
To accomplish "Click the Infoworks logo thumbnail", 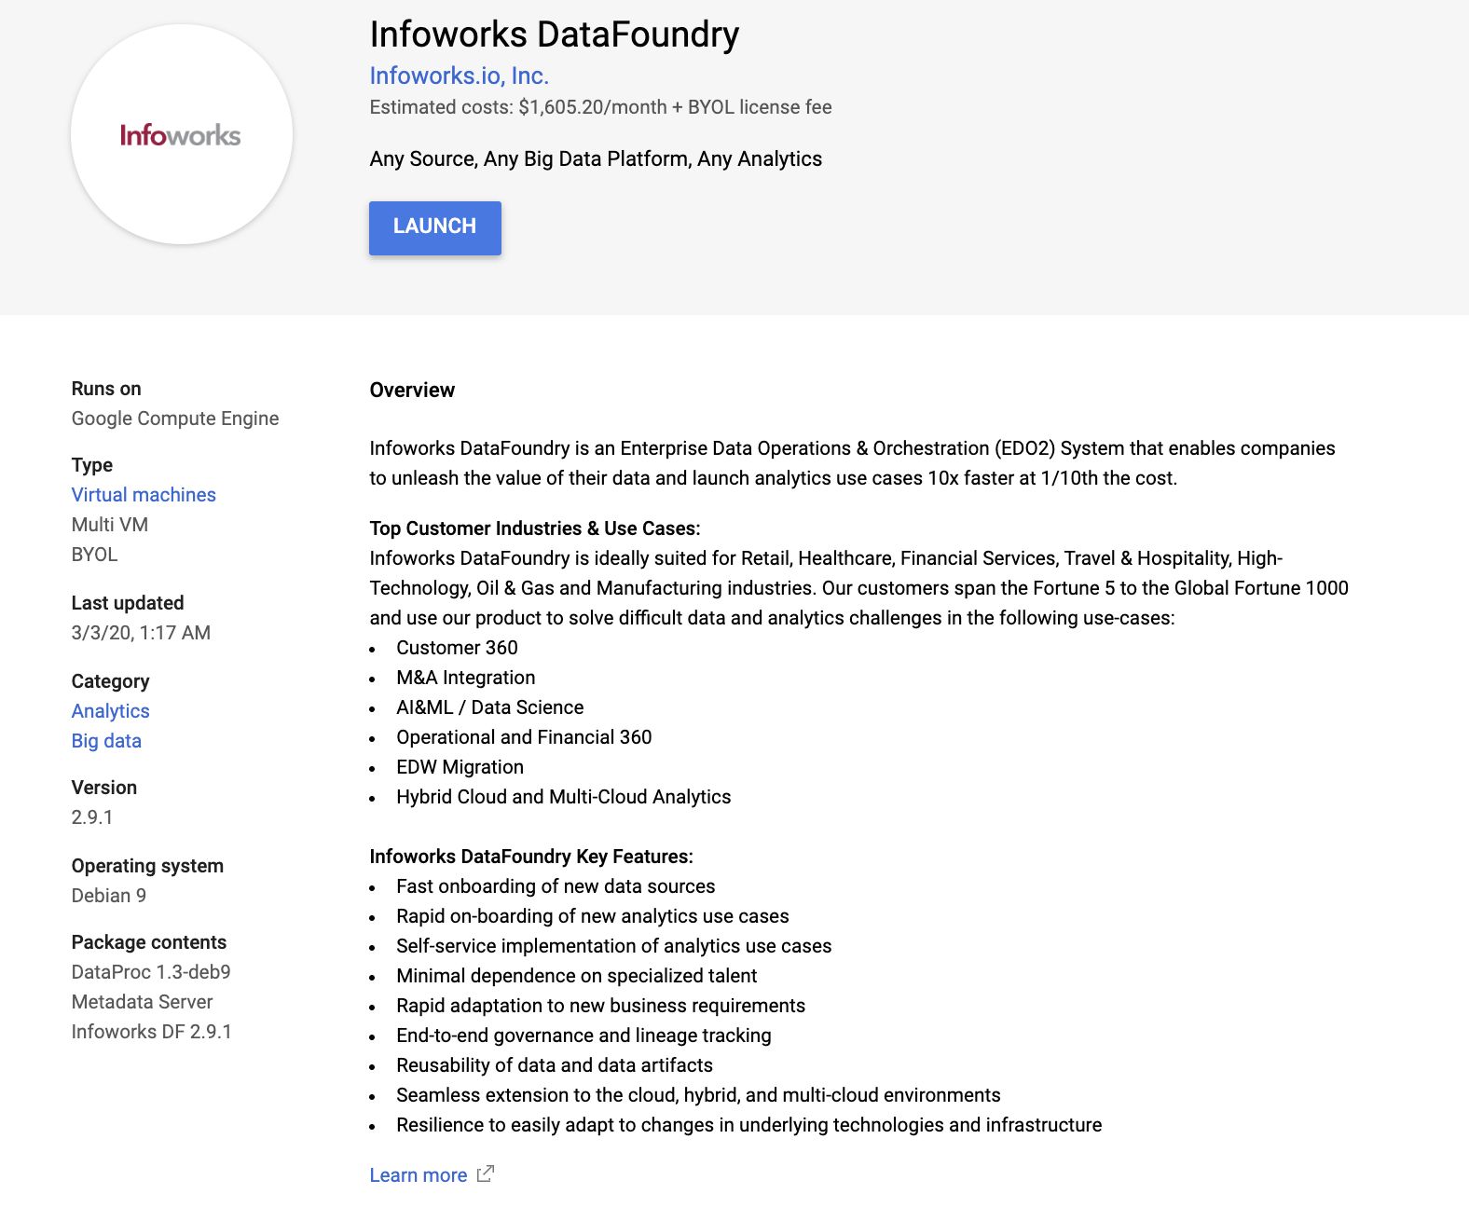I will [x=182, y=134].
